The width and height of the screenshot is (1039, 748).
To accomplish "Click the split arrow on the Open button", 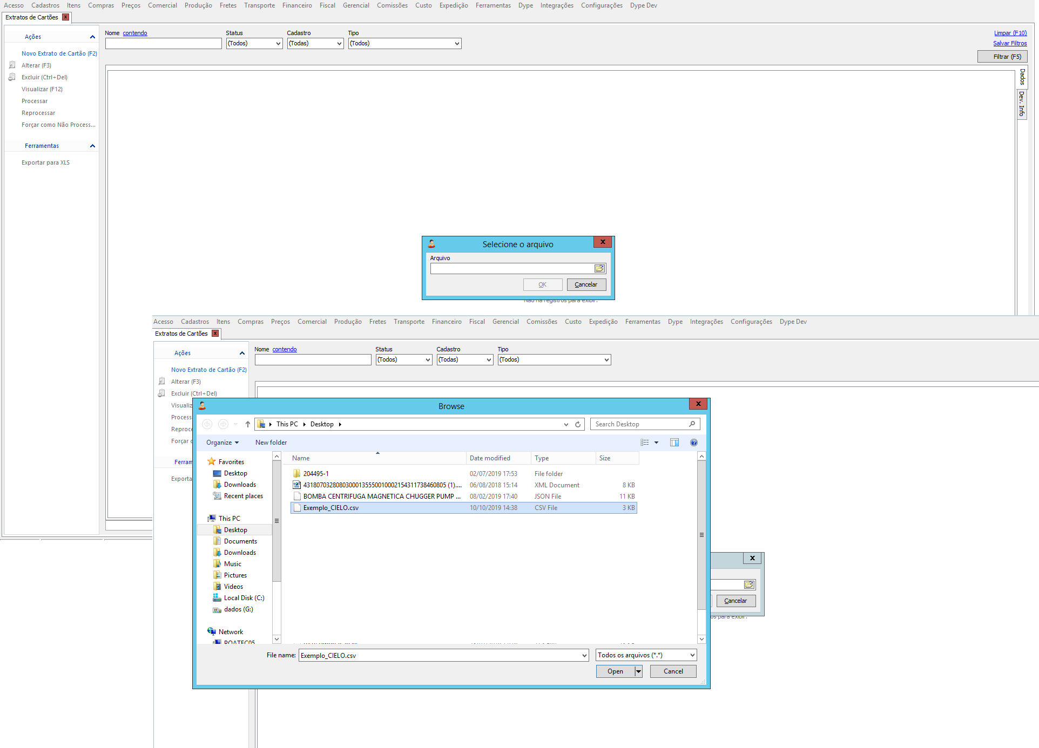I will pyautogui.click(x=638, y=671).
